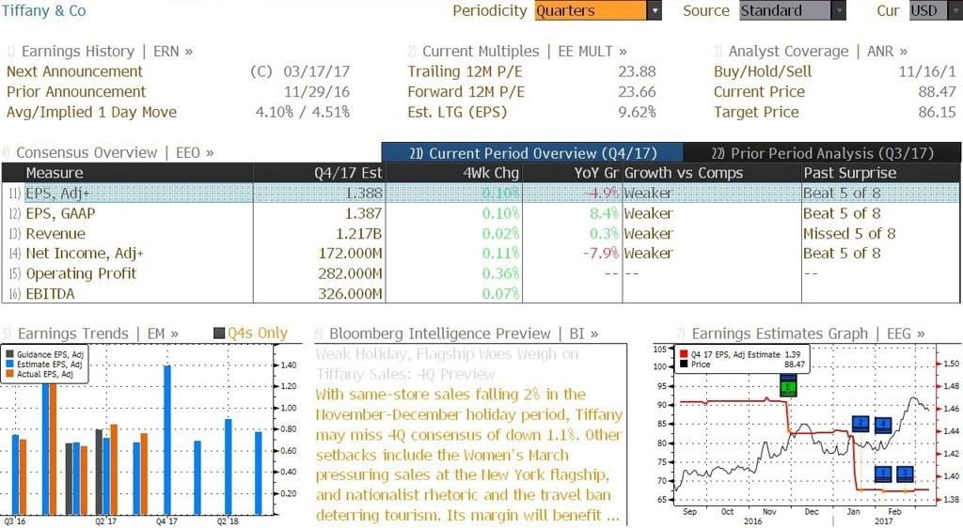Click the blue marker labeled 1 on graph
This screenshot has width=963, height=528.
[x=883, y=474]
